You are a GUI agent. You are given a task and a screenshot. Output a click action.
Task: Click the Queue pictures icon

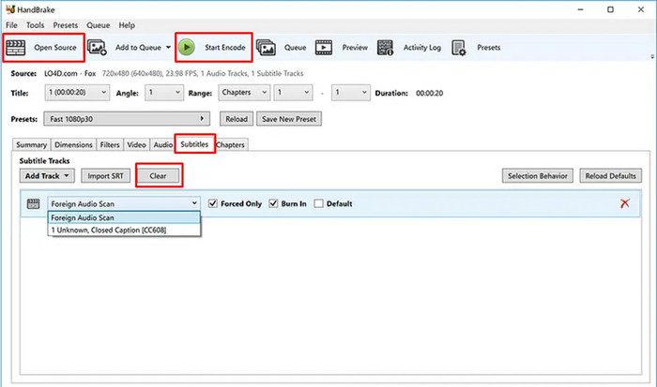[266, 48]
